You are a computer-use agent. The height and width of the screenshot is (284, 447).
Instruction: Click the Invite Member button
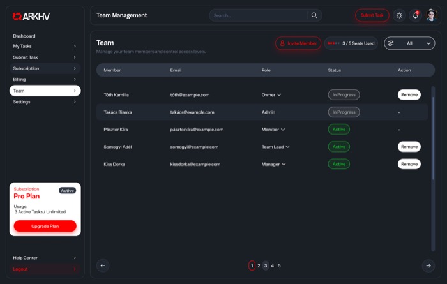tap(298, 43)
